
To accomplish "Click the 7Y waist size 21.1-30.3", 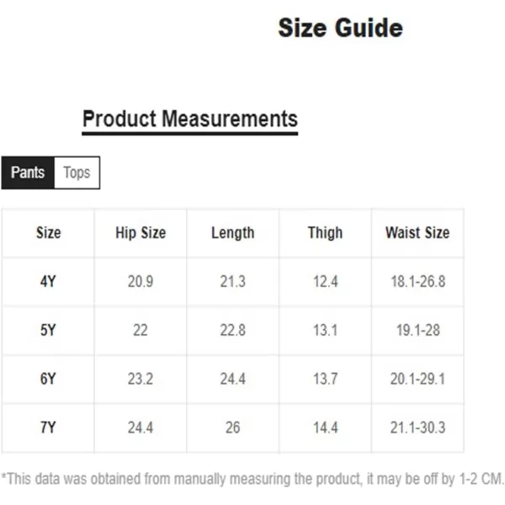I will tap(417, 428).
